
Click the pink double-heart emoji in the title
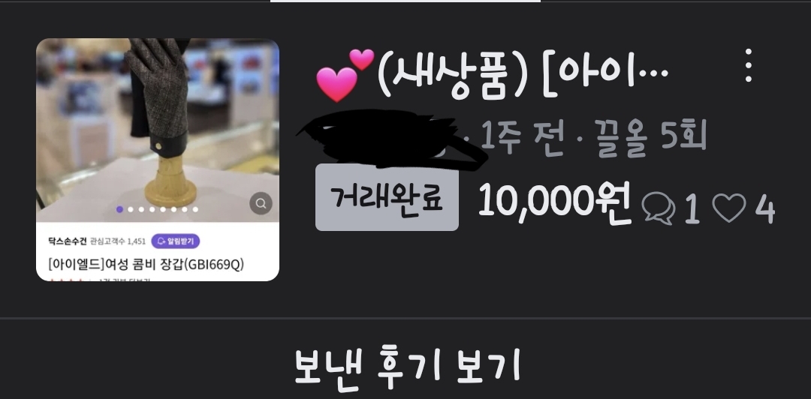345,74
